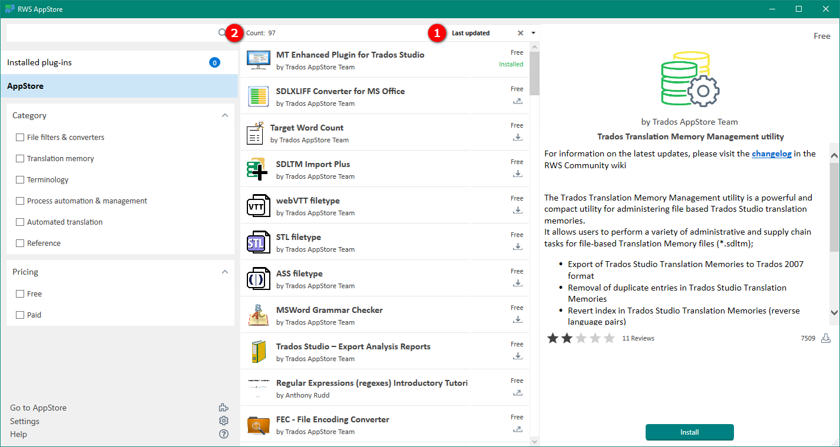Open the Installed plug-ins tab
Image resolution: width=840 pixels, height=447 pixels.
coord(39,62)
